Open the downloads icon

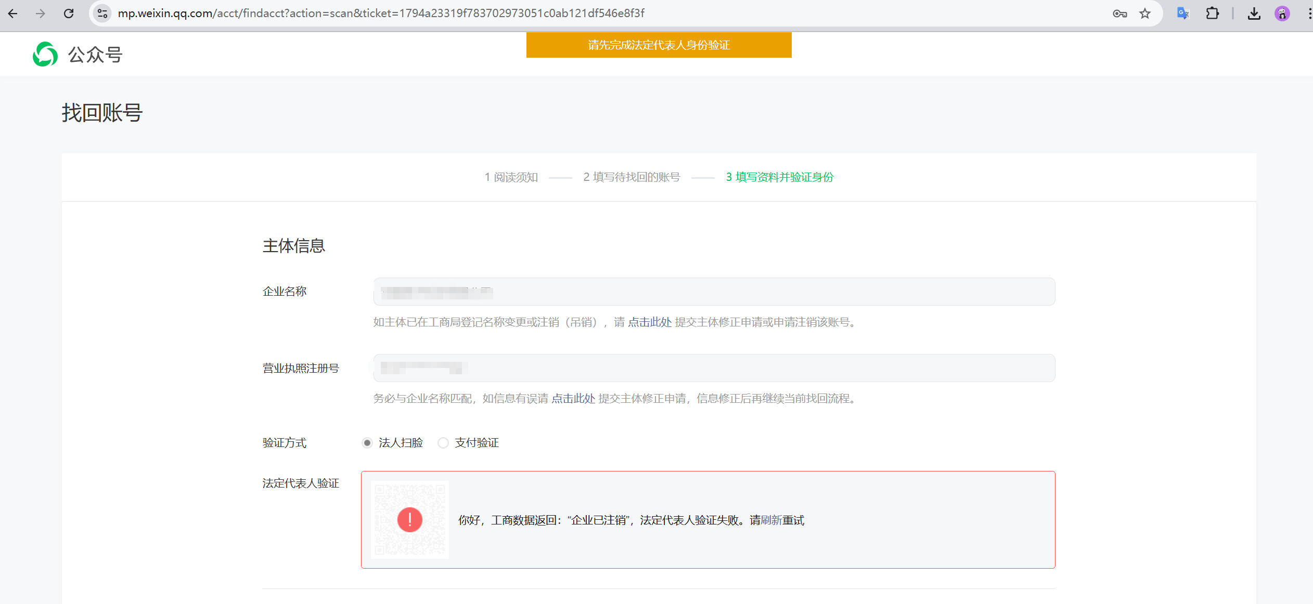click(x=1254, y=14)
